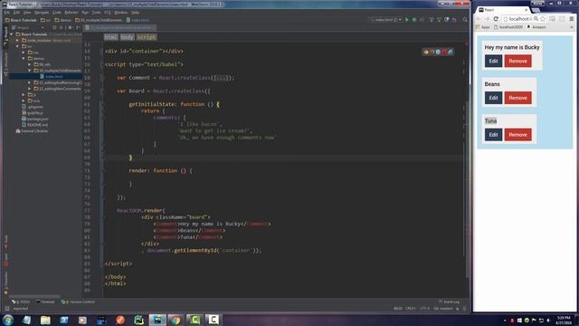Open the localhost:3000 bookmark in Chrome
Viewport: 579px width, 326px height.
coord(508,27)
